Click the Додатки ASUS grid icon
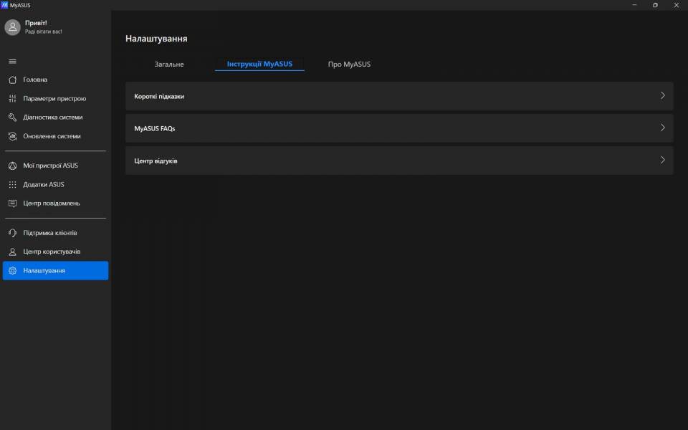The height and width of the screenshot is (430, 688). pyautogui.click(x=12, y=184)
